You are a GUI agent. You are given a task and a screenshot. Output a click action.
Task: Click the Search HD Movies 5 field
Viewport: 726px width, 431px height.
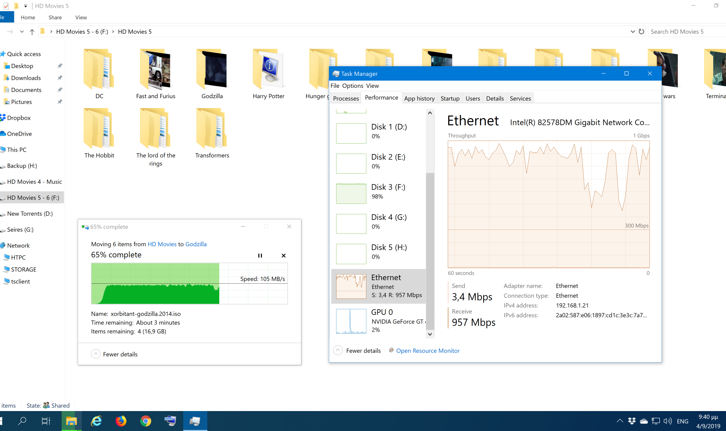686,32
